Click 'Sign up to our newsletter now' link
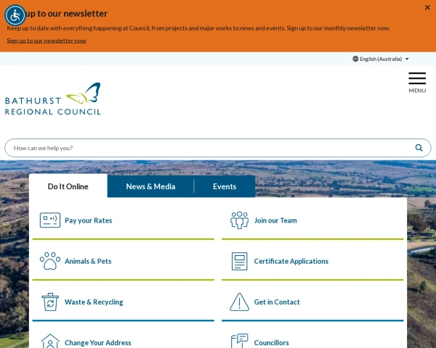The width and height of the screenshot is (436, 348). click(x=47, y=41)
